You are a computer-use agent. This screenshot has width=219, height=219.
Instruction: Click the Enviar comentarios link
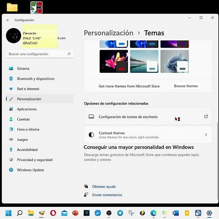point(107,195)
